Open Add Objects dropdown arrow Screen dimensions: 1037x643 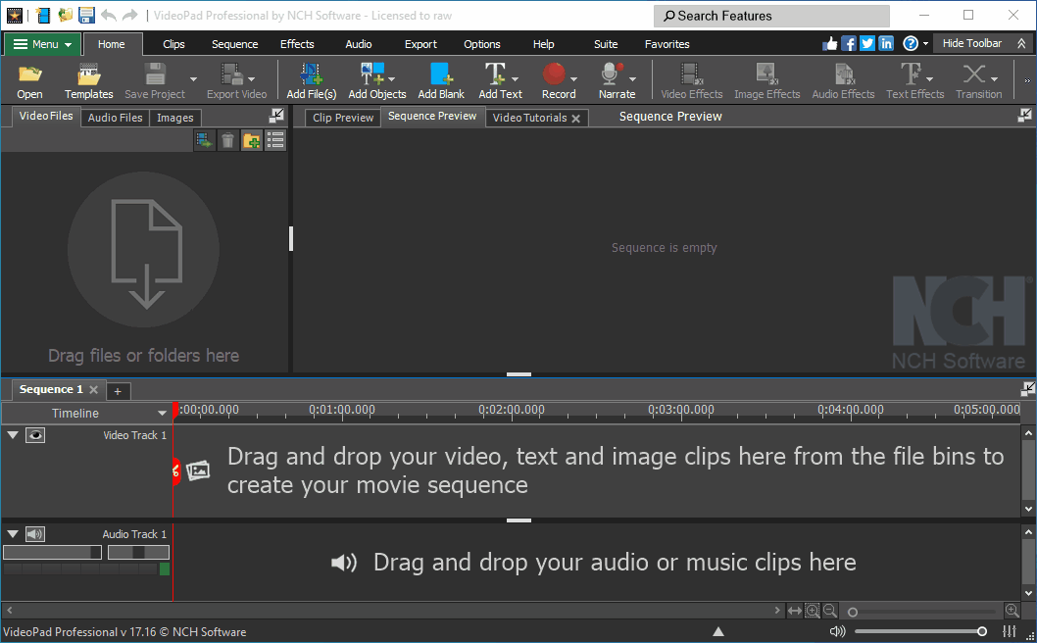[x=391, y=79]
